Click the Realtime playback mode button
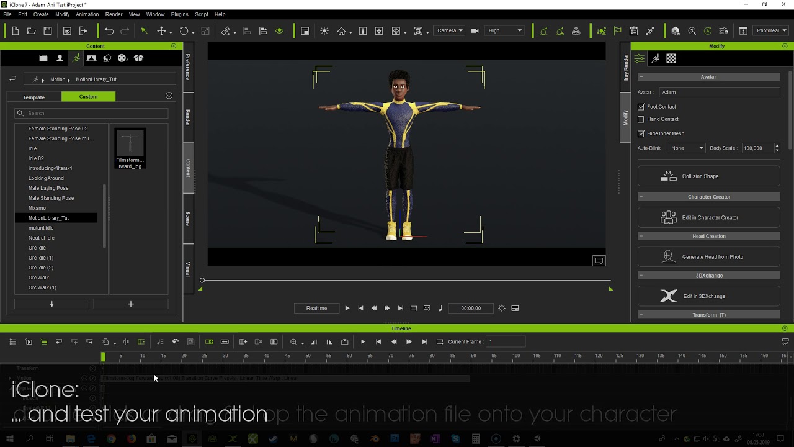Image resolution: width=794 pixels, height=447 pixels. click(x=316, y=308)
